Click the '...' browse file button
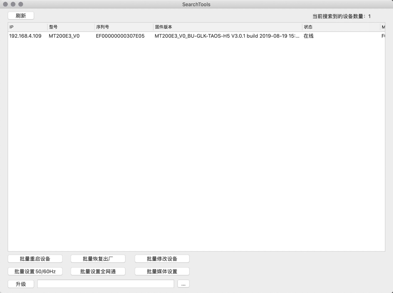 point(183,284)
